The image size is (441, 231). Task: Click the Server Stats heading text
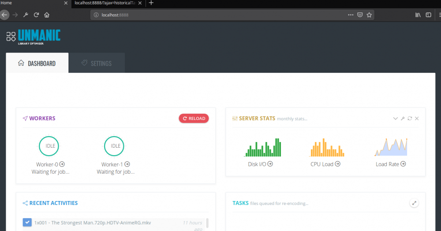[257, 118]
